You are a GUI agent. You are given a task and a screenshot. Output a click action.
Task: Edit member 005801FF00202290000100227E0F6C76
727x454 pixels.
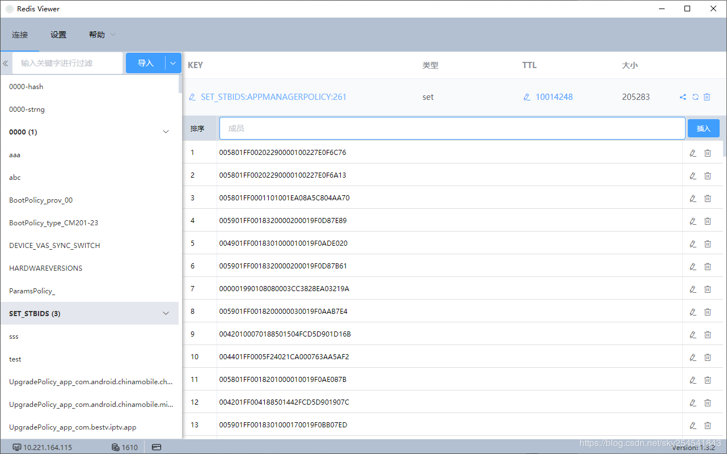click(x=692, y=153)
